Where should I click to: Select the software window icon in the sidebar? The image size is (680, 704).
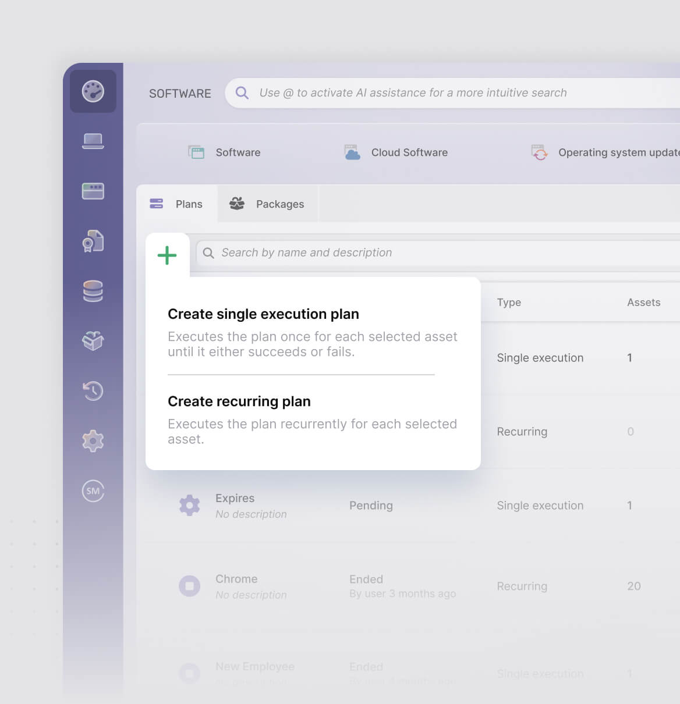pyautogui.click(x=93, y=191)
